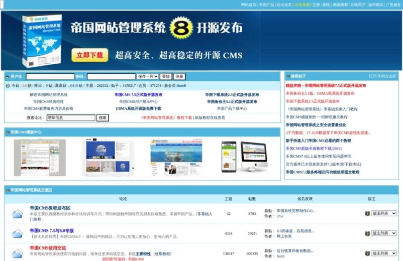The height and width of the screenshot is (261, 403).
Task: Click folder icon for 帝国CMS 7.5与8.0专版 forum
Action: 17,233
